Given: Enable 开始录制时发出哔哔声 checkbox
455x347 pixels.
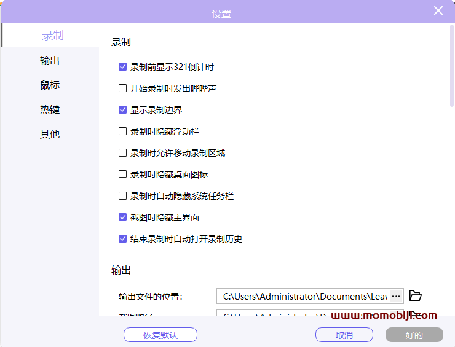Looking at the screenshot, I should click(x=122, y=88).
